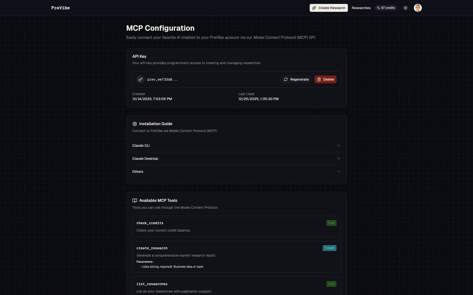The height and width of the screenshot is (295, 473).
Task: Click the MCP Configuration heading
Action: pos(160,28)
